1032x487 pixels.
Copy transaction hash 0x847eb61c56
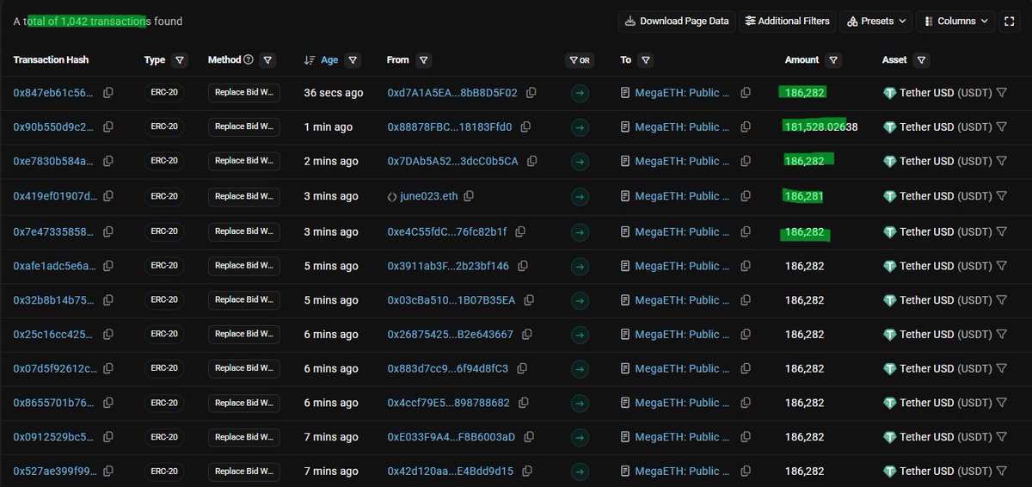tap(108, 93)
